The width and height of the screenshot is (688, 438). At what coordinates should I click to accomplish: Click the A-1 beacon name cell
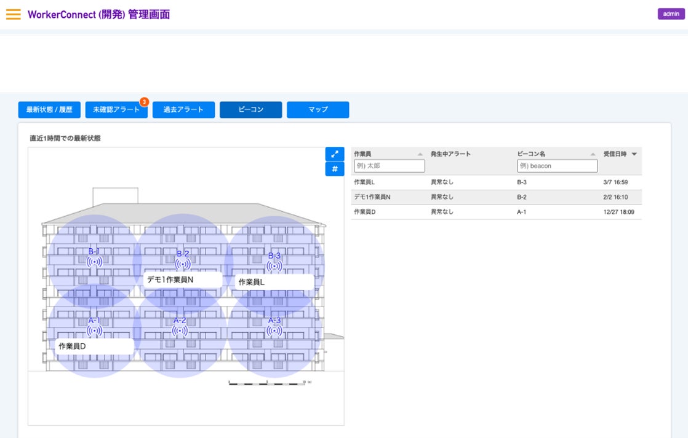521,212
